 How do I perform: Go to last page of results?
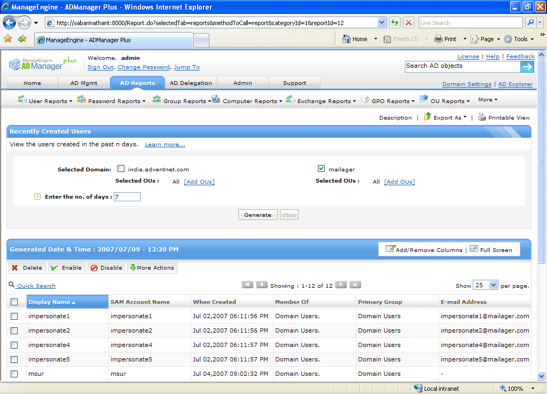(x=355, y=285)
